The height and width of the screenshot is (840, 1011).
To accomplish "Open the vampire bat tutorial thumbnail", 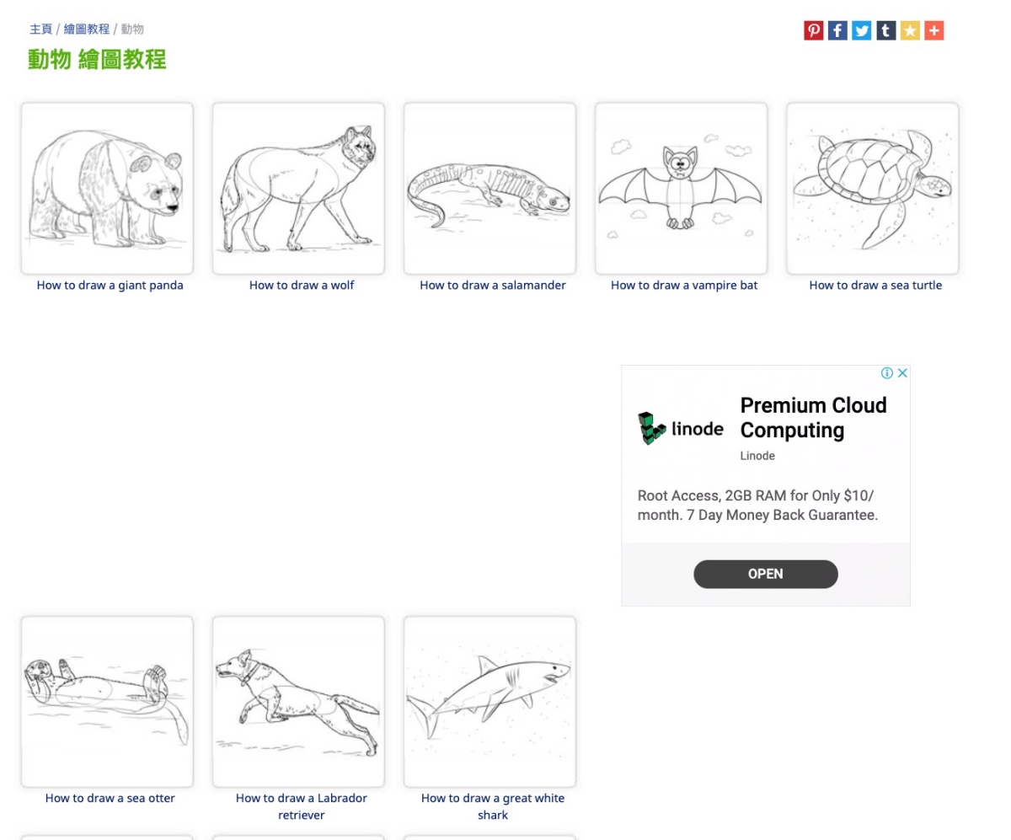I will [x=681, y=189].
